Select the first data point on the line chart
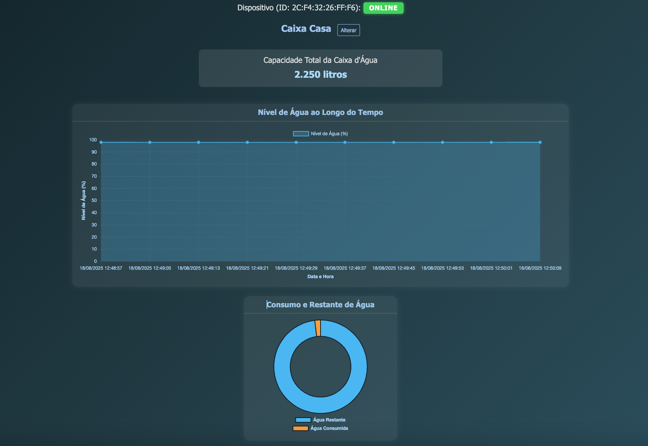The height and width of the screenshot is (446, 648). [x=101, y=142]
